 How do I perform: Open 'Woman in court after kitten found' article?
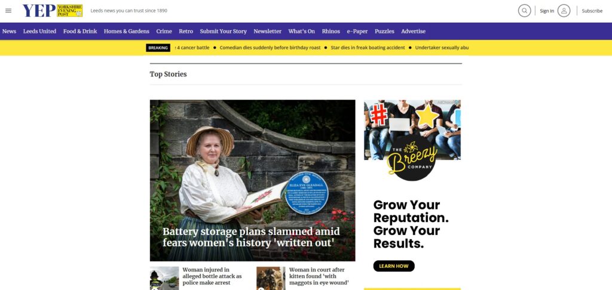coord(319,276)
